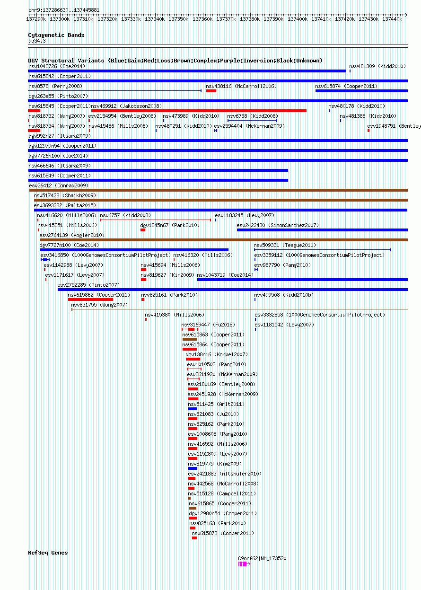Image resolution: width=421 pixels, height=590 pixels.
Task: Select esv2752285 (Pinto2007) label
Action: 88,285
